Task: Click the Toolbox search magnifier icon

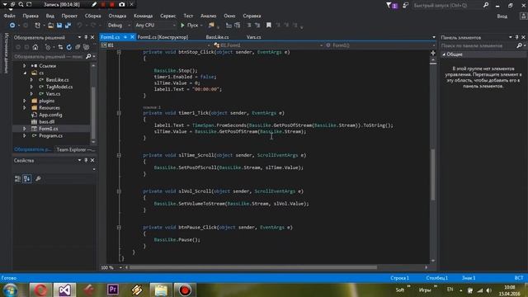Action: pos(519,45)
